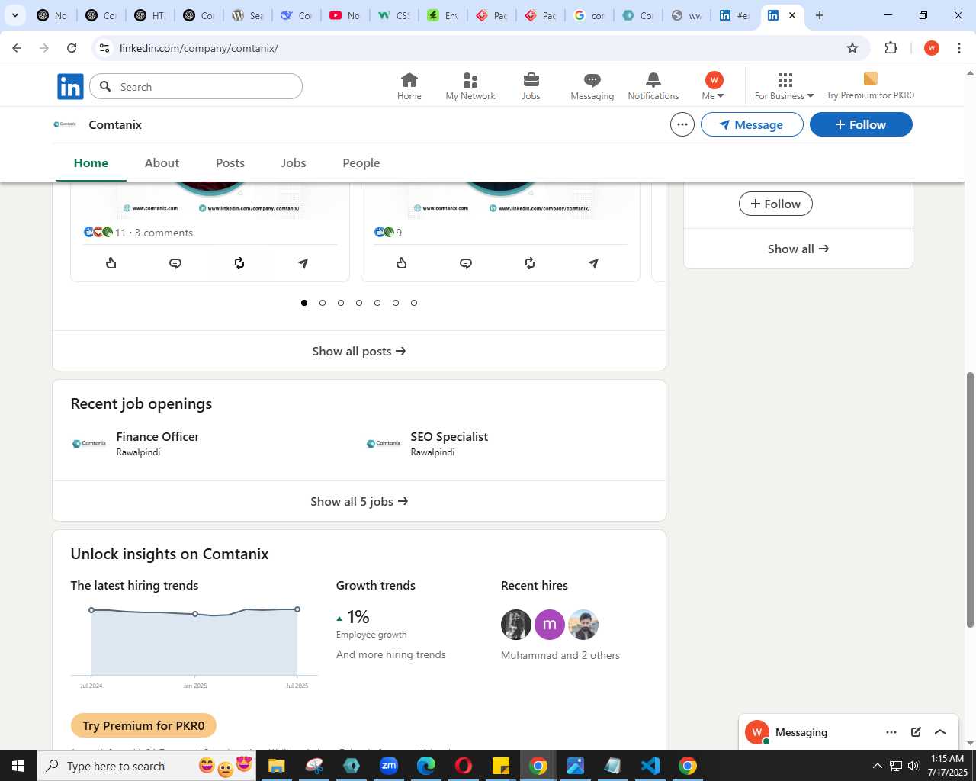
Task: Select the Home company tab
Action: (91, 162)
